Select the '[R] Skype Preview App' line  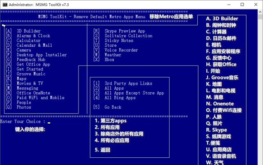pyautogui.click(x=119, y=31)
